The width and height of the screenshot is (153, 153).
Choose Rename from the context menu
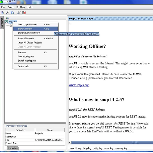(x=36, y=52)
